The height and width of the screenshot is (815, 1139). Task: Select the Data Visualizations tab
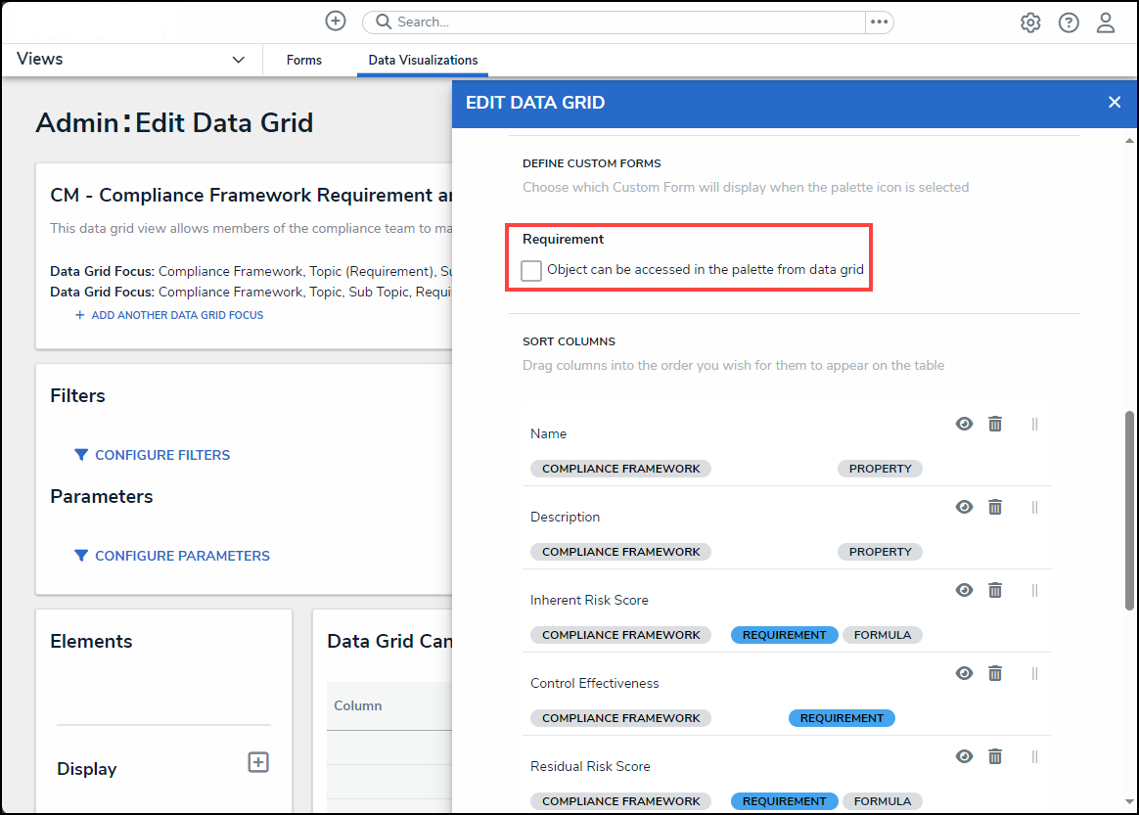pyautogui.click(x=423, y=60)
